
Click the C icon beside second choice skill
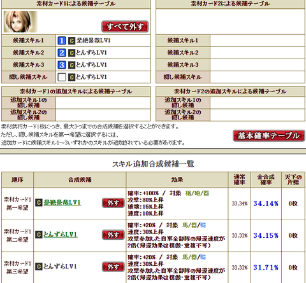pos(39,235)
